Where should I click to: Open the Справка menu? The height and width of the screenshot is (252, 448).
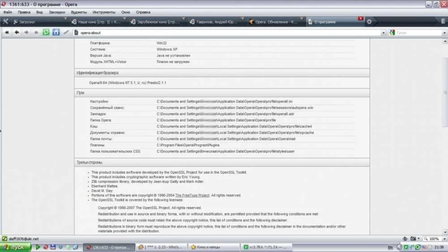click(143, 12)
